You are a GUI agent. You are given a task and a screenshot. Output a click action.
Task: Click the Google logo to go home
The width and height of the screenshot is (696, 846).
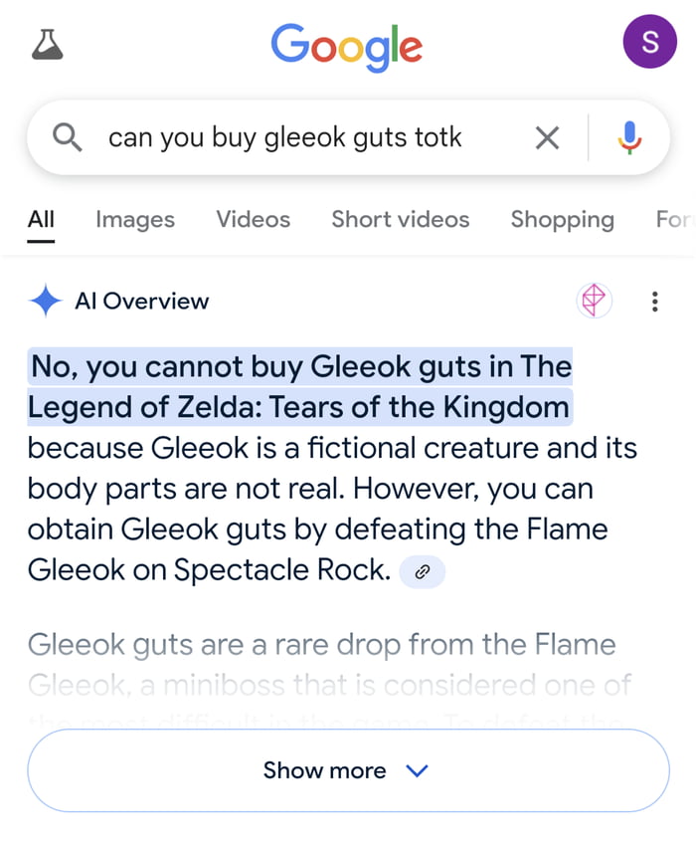click(x=346, y=44)
